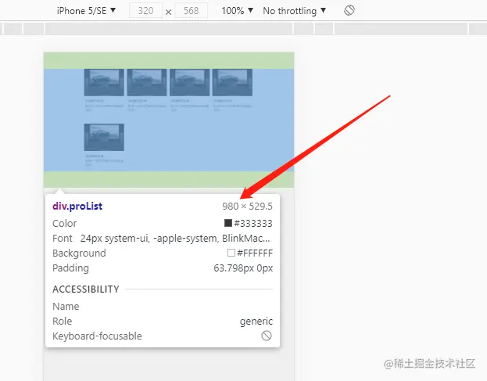487x381 pixels.
Task: Click the Role value generic
Action: 256,322
